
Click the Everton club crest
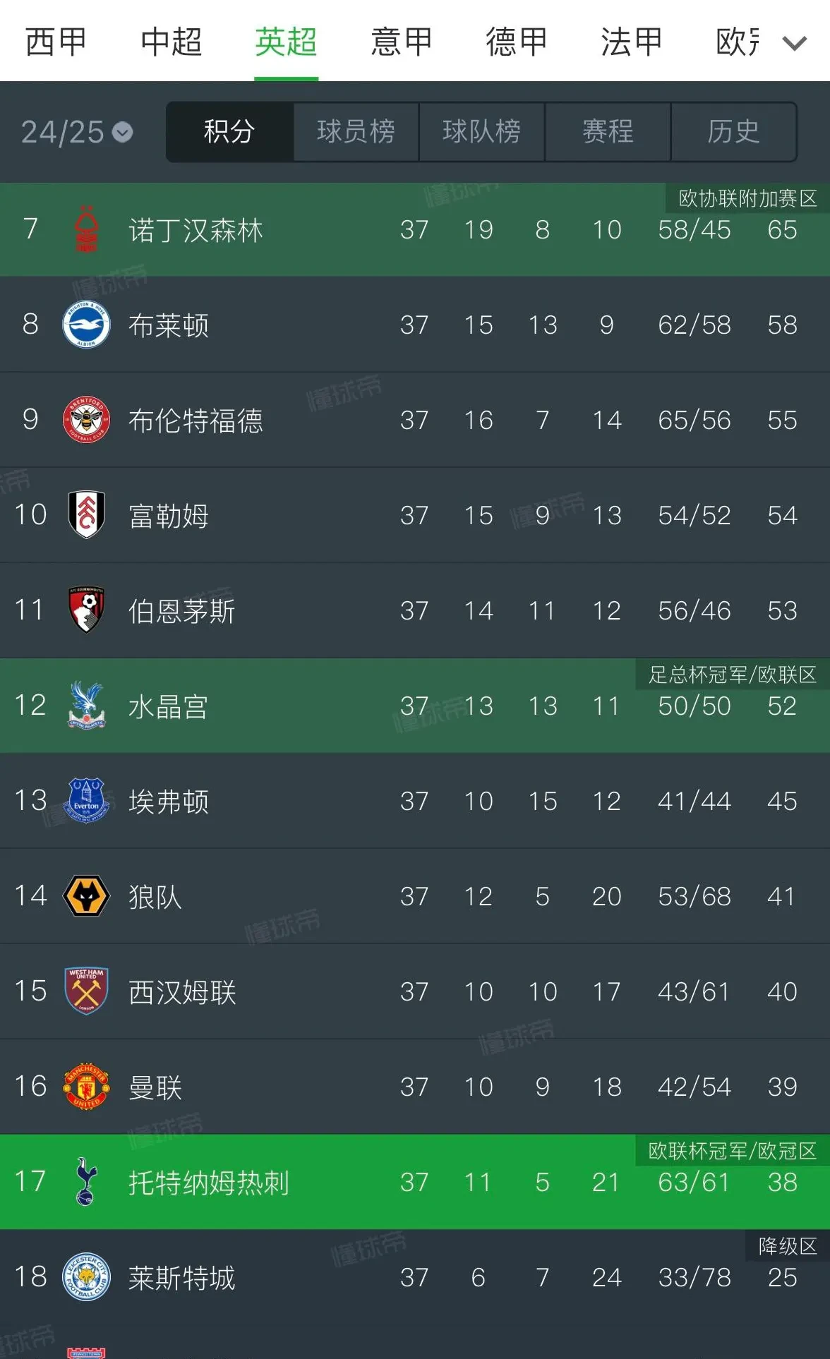86,802
